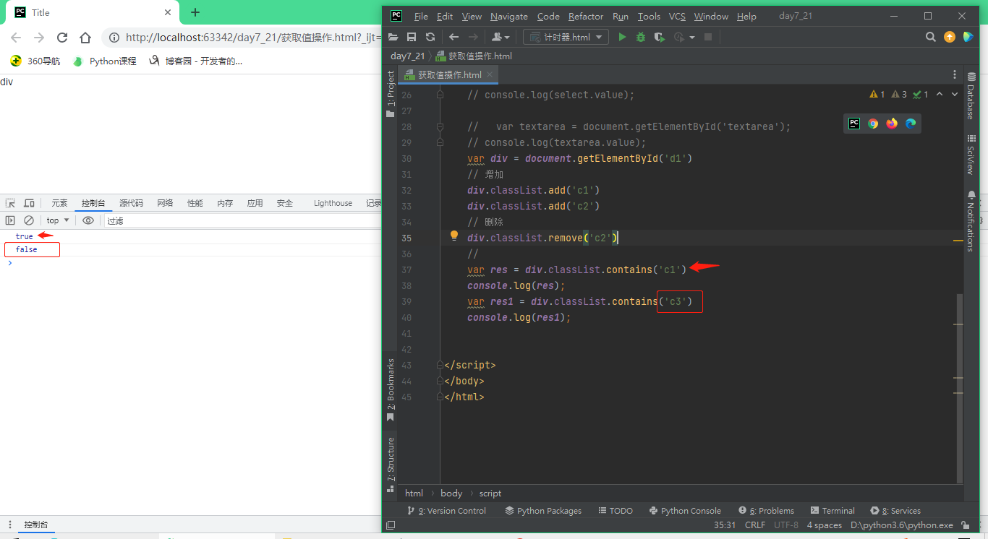The width and height of the screenshot is (988, 539).
Task: Click the browser address bar URL
Action: (253, 38)
